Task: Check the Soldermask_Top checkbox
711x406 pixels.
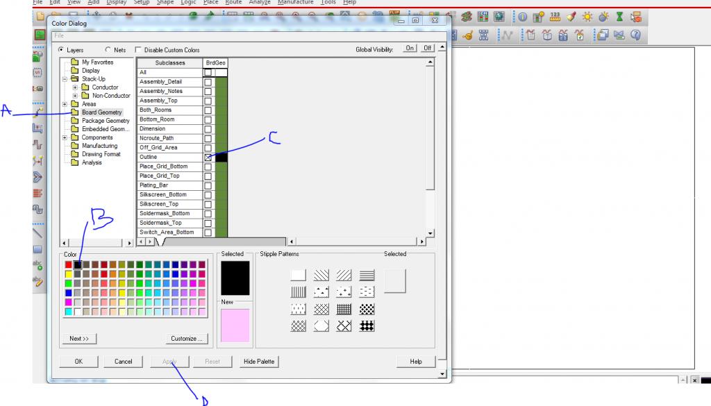Action: point(208,223)
